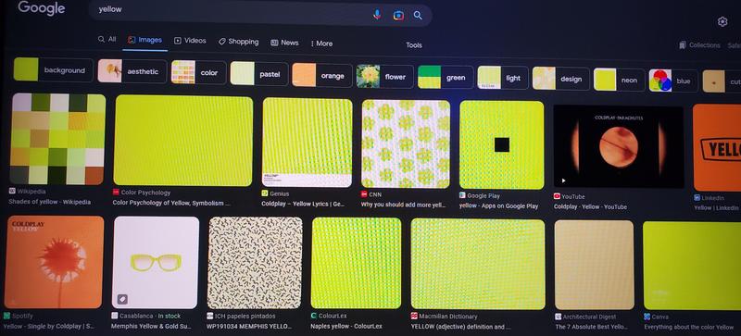Screen dimensions: 741x336
Task: Open Google Play yellow app image
Action: pos(502,145)
